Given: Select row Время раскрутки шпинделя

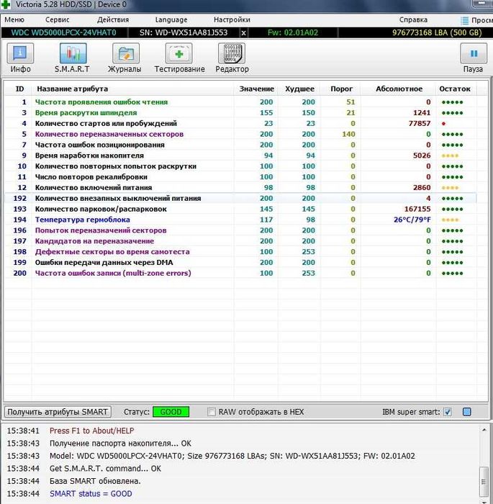Looking at the screenshot, I should [240, 113].
